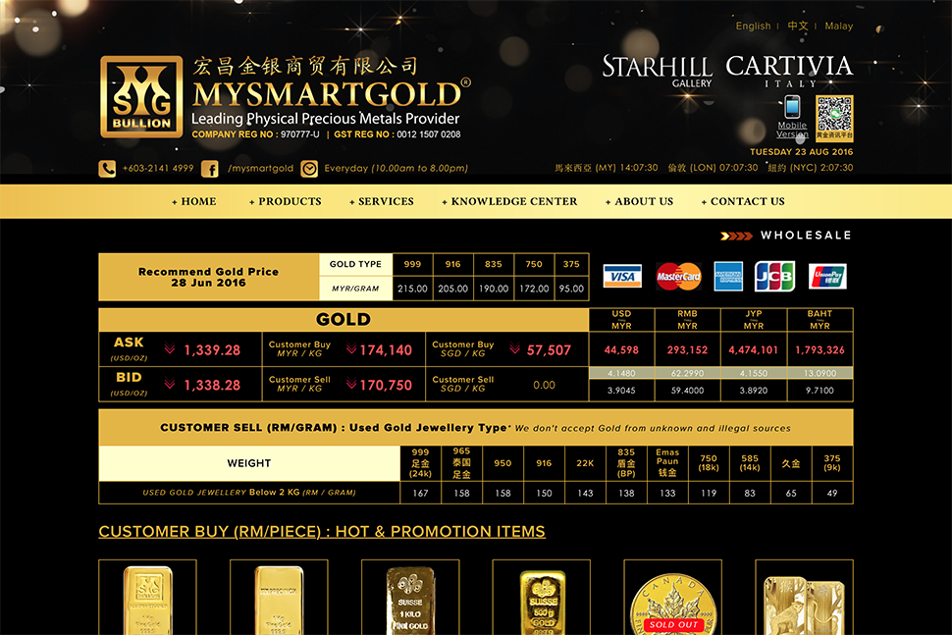Click the JCB card logo
This screenshot has width=952, height=635.
[x=774, y=277]
